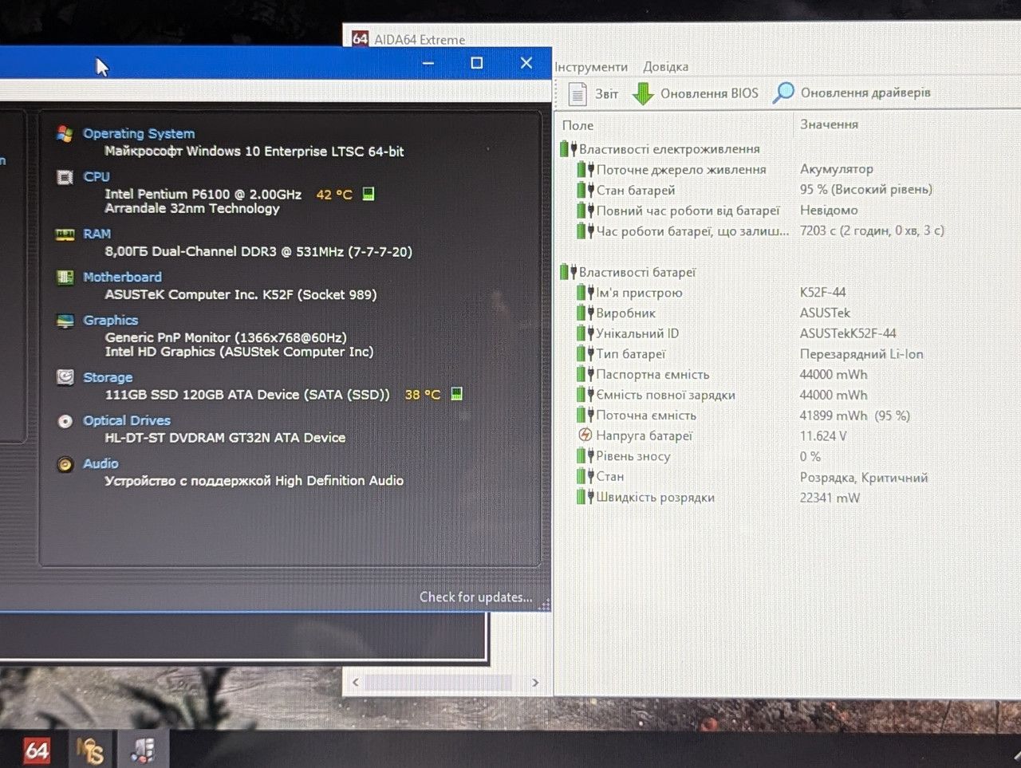Viewport: 1021px width, 768px height.
Task: Click the Graphics monitor icon
Action: (65, 321)
